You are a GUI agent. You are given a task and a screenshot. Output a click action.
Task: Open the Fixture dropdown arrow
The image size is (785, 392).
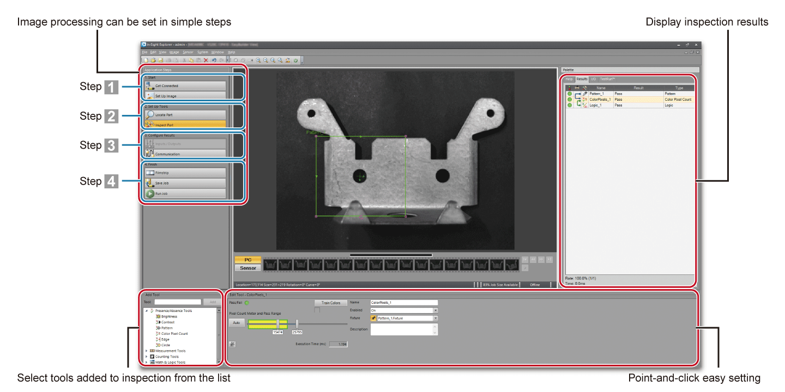436,318
